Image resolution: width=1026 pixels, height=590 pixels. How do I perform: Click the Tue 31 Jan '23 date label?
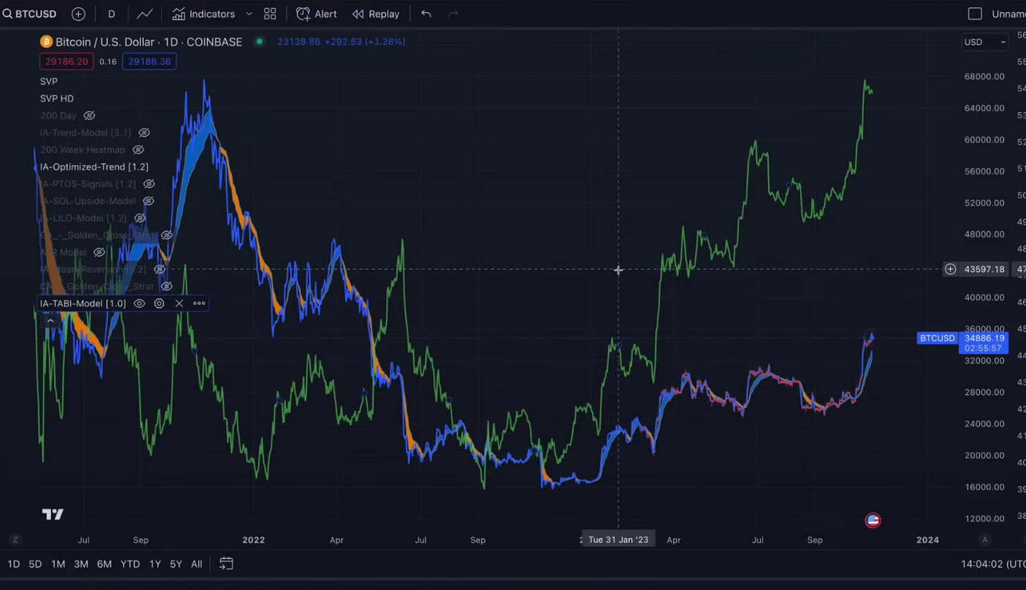[618, 540]
